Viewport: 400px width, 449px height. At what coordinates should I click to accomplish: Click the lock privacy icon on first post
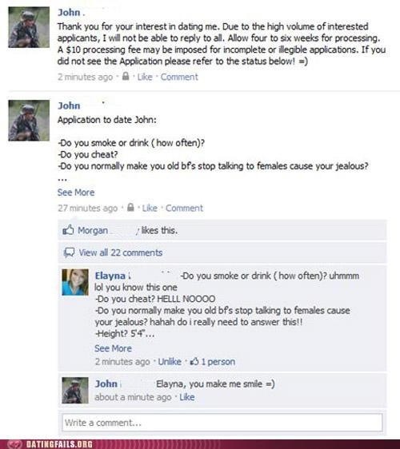126,76
